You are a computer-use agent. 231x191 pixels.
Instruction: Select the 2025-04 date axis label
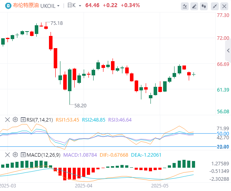point(84,186)
